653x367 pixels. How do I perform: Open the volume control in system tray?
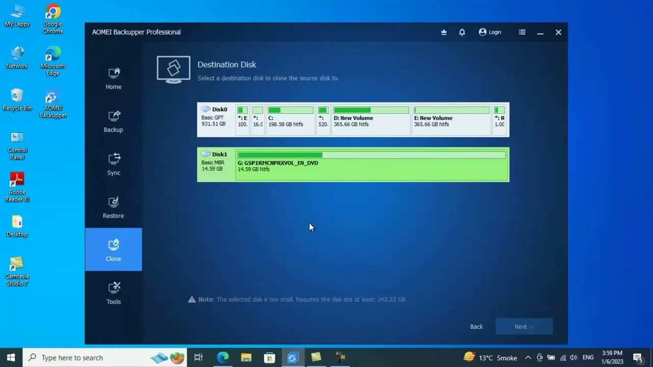[573, 357]
